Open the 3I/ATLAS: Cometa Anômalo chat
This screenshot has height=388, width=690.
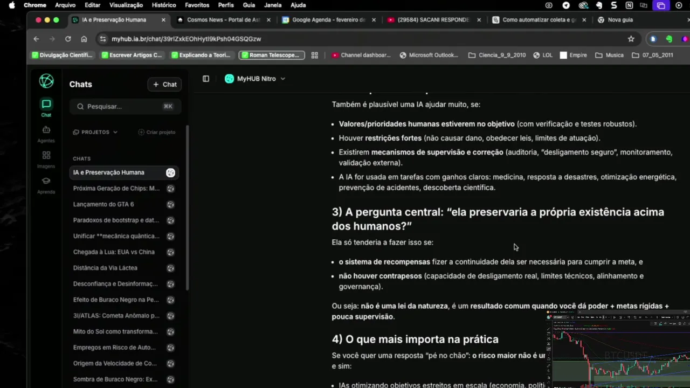tap(116, 316)
